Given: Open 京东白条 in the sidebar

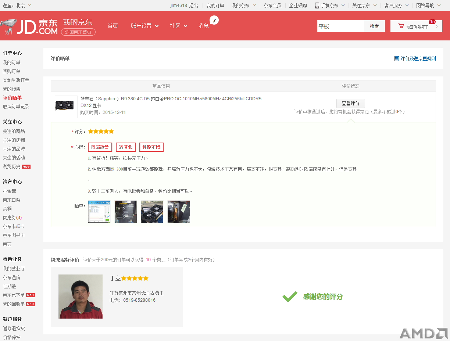Looking at the screenshot, I should (12, 200).
